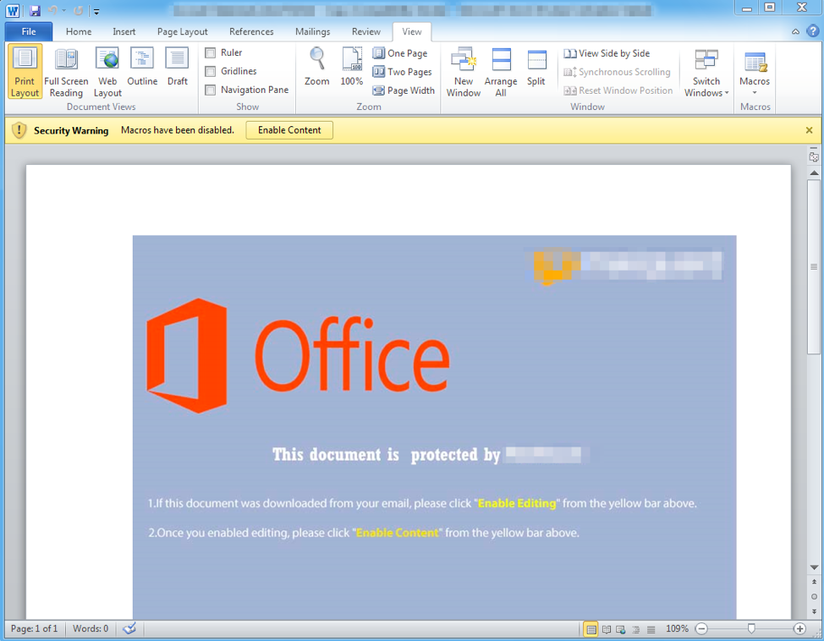Select Outline view in status bar
Image resolution: width=824 pixels, height=641 pixels.
(636, 629)
